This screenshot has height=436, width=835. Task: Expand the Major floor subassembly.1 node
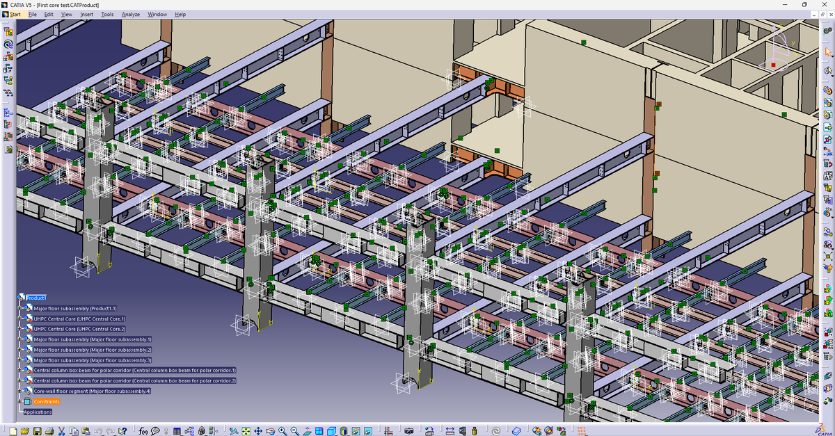(21, 339)
